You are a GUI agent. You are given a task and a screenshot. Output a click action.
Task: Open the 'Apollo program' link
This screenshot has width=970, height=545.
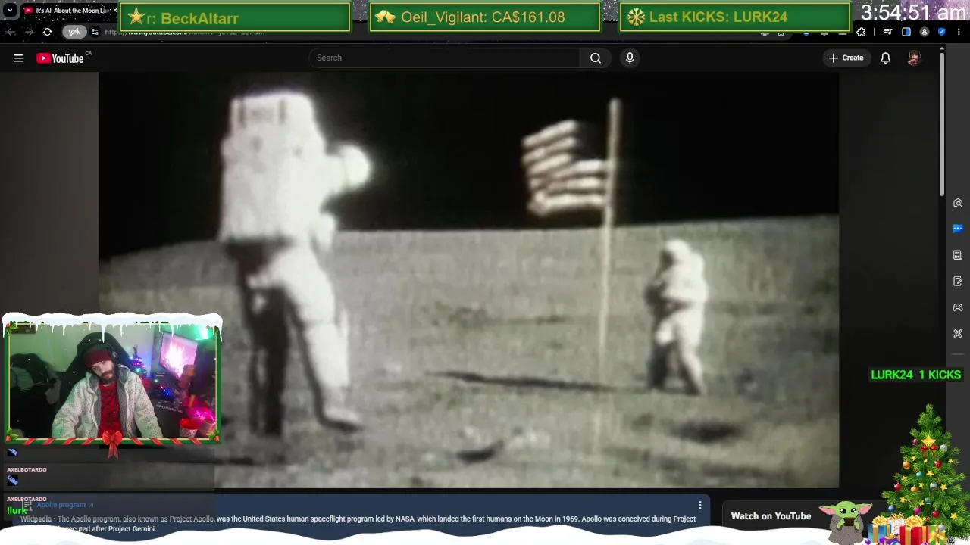pos(64,505)
